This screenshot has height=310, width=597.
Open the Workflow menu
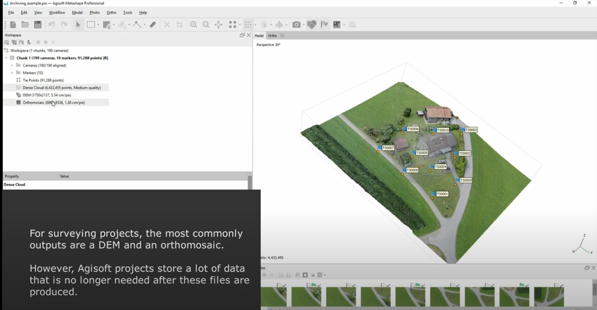57,12
